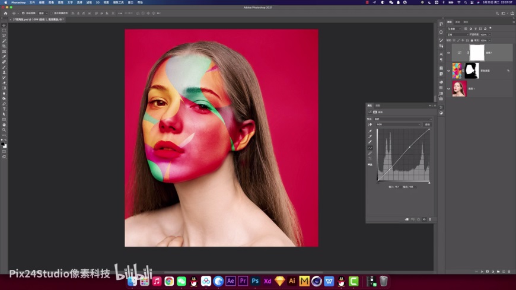
Task: Open the Photoshop menu in menu bar
Action: click(x=18, y=2)
